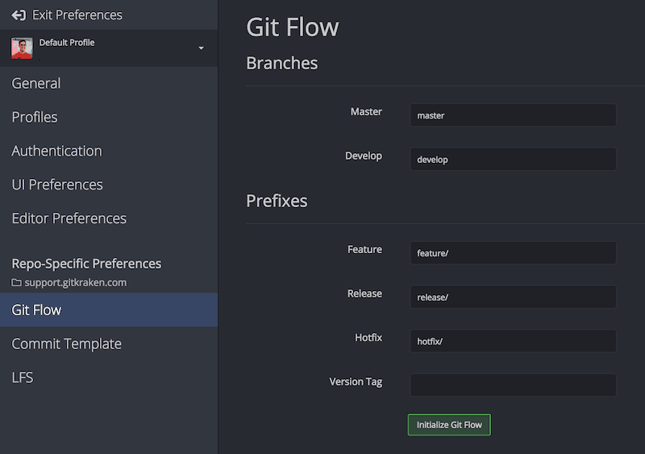Click the folder icon beside support.gitkraken.com
645x454 pixels.
[16, 283]
